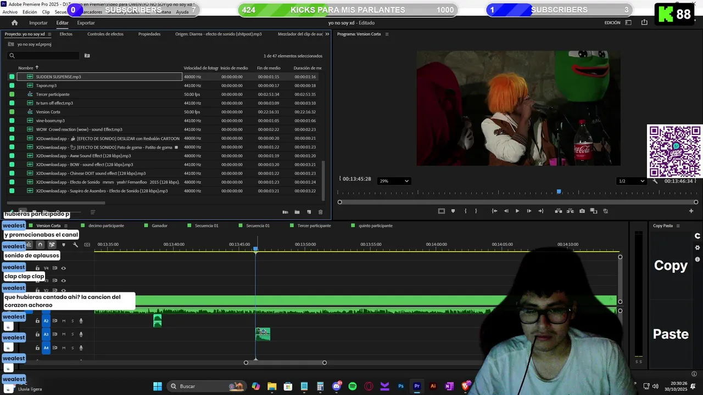Click the play button in Program monitor

[x=517, y=211]
